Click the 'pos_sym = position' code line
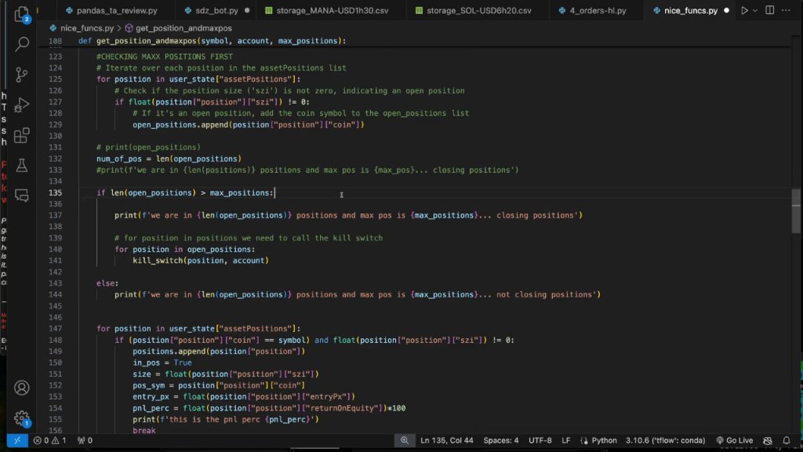The height and width of the screenshot is (452, 803). 219,385
